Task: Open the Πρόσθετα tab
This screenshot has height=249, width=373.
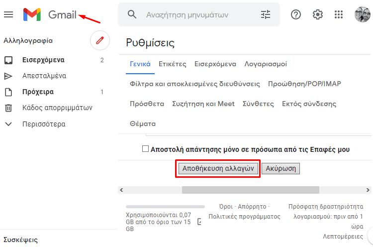Action: pyautogui.click(x=147, y=104)
